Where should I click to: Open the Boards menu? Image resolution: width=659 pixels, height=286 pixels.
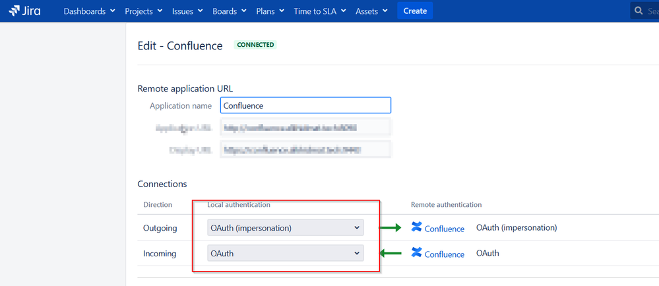click(x=230, y=11)
